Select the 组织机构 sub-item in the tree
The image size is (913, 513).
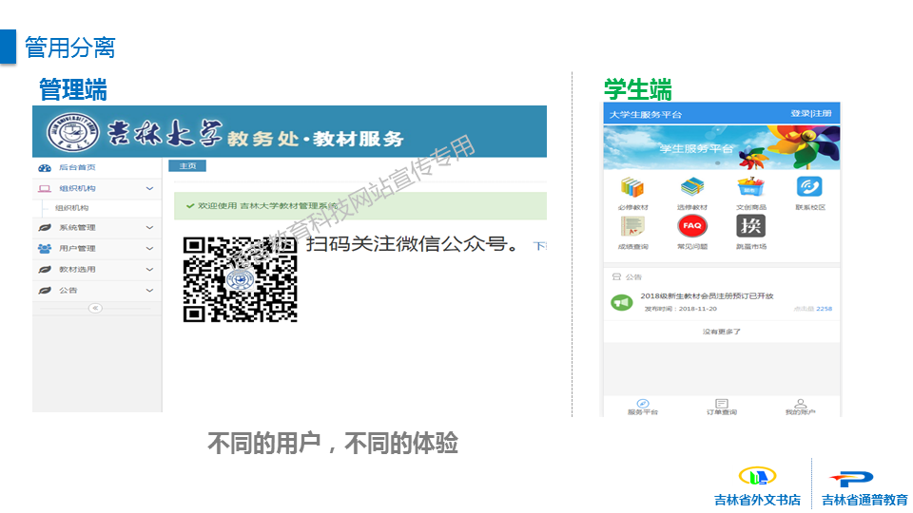pyautogui.click(x=71, y=208)
